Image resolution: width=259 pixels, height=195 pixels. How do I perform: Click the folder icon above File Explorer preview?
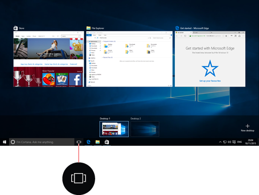[x=89, y=28]
